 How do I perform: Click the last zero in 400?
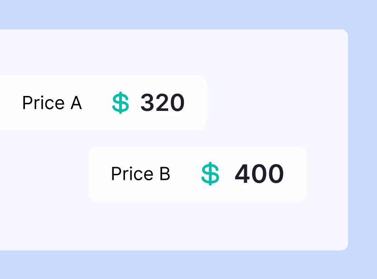(276, 174)
